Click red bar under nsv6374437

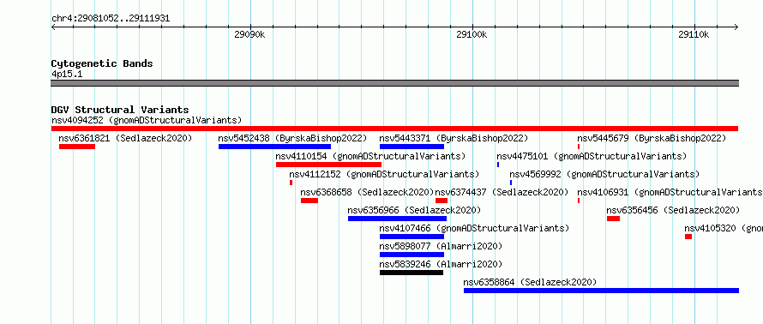coord(442,201)
